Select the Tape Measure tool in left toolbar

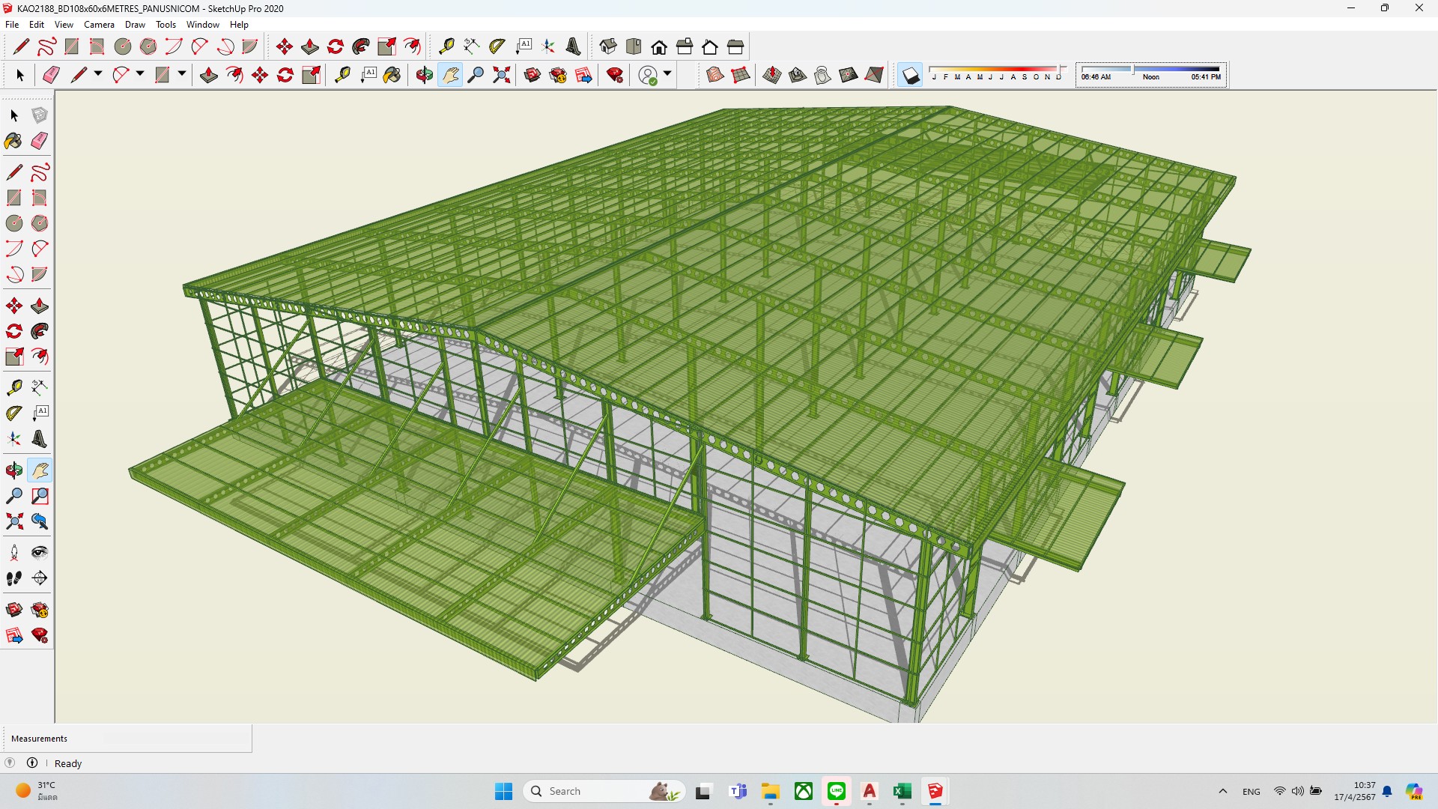13,387
